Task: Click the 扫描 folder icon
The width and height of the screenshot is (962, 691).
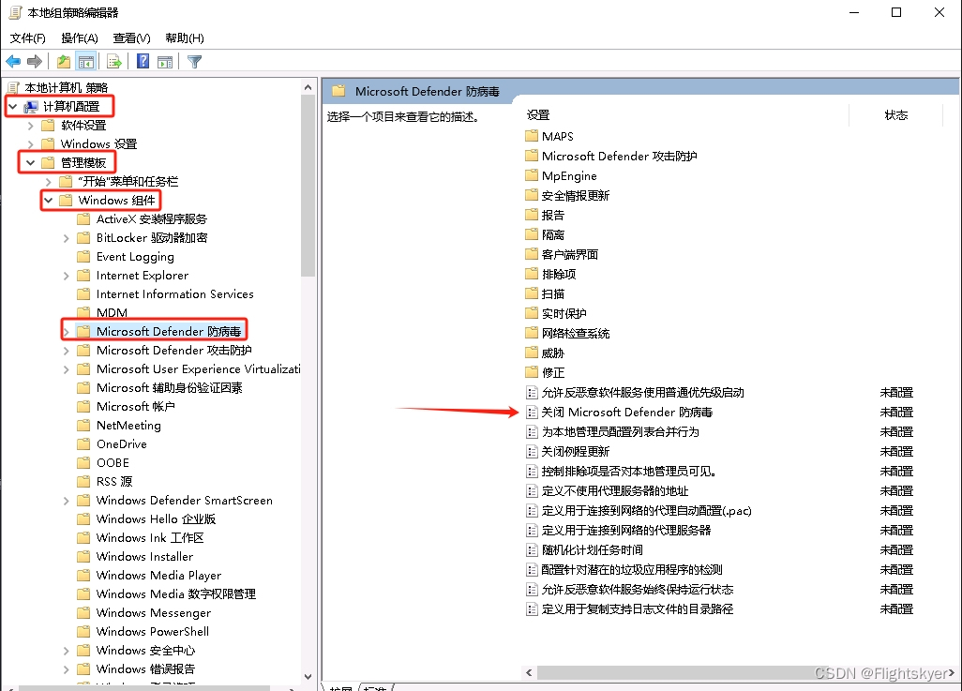Action: [532, 294]
